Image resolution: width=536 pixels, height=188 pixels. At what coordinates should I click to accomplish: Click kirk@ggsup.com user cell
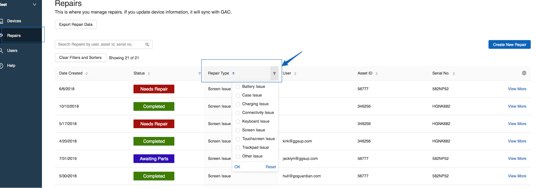pos(297,141)
